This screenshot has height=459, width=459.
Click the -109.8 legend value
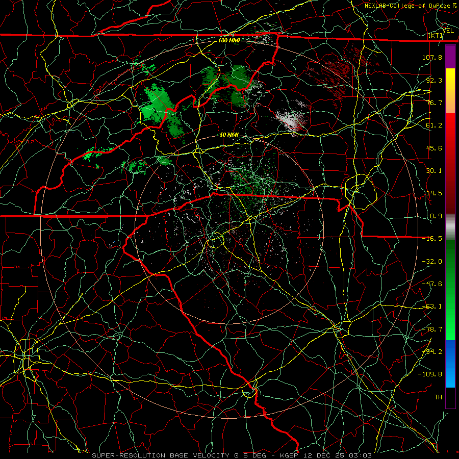coord(430,374)
